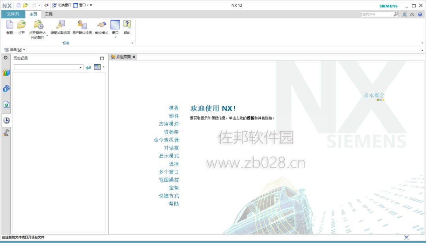Click the touch mode hand icon in quick access toolbar
Screen dimensions: 426x243
pyautogui.click(x=46, y=5)
